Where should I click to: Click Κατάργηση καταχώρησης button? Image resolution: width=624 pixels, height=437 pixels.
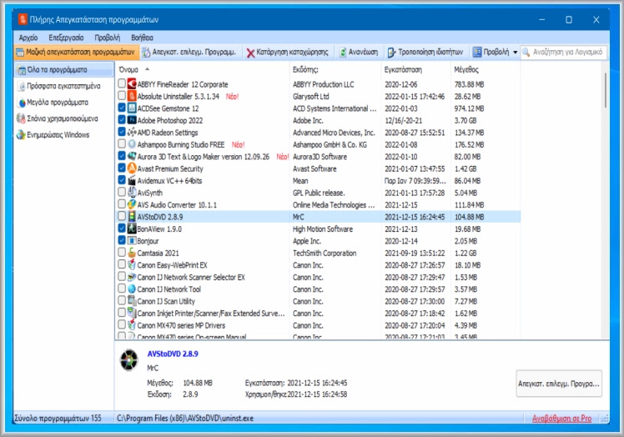point(288,53)
